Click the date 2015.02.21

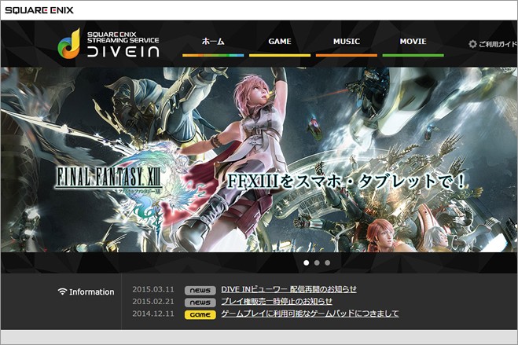pyautogui.click(x=153, y=302)
